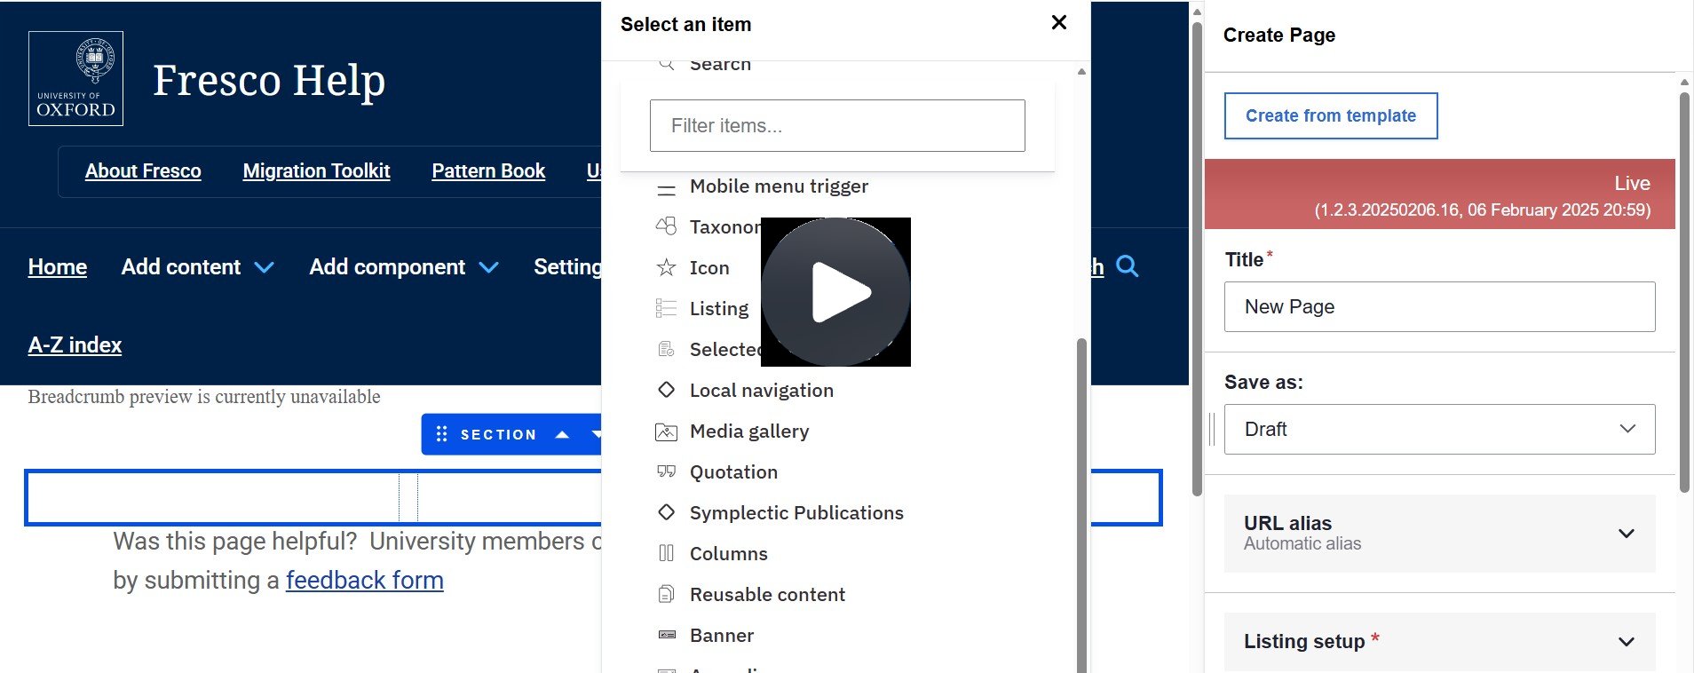Click the Symplectic Publications diamond icon
Image resolution: width=1694 pixels, height=673 pixels.
(666, 512)
